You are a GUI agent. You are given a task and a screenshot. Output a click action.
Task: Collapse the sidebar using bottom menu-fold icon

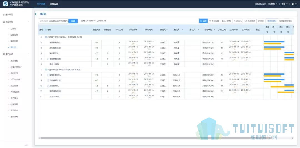(x=26, y=145)
